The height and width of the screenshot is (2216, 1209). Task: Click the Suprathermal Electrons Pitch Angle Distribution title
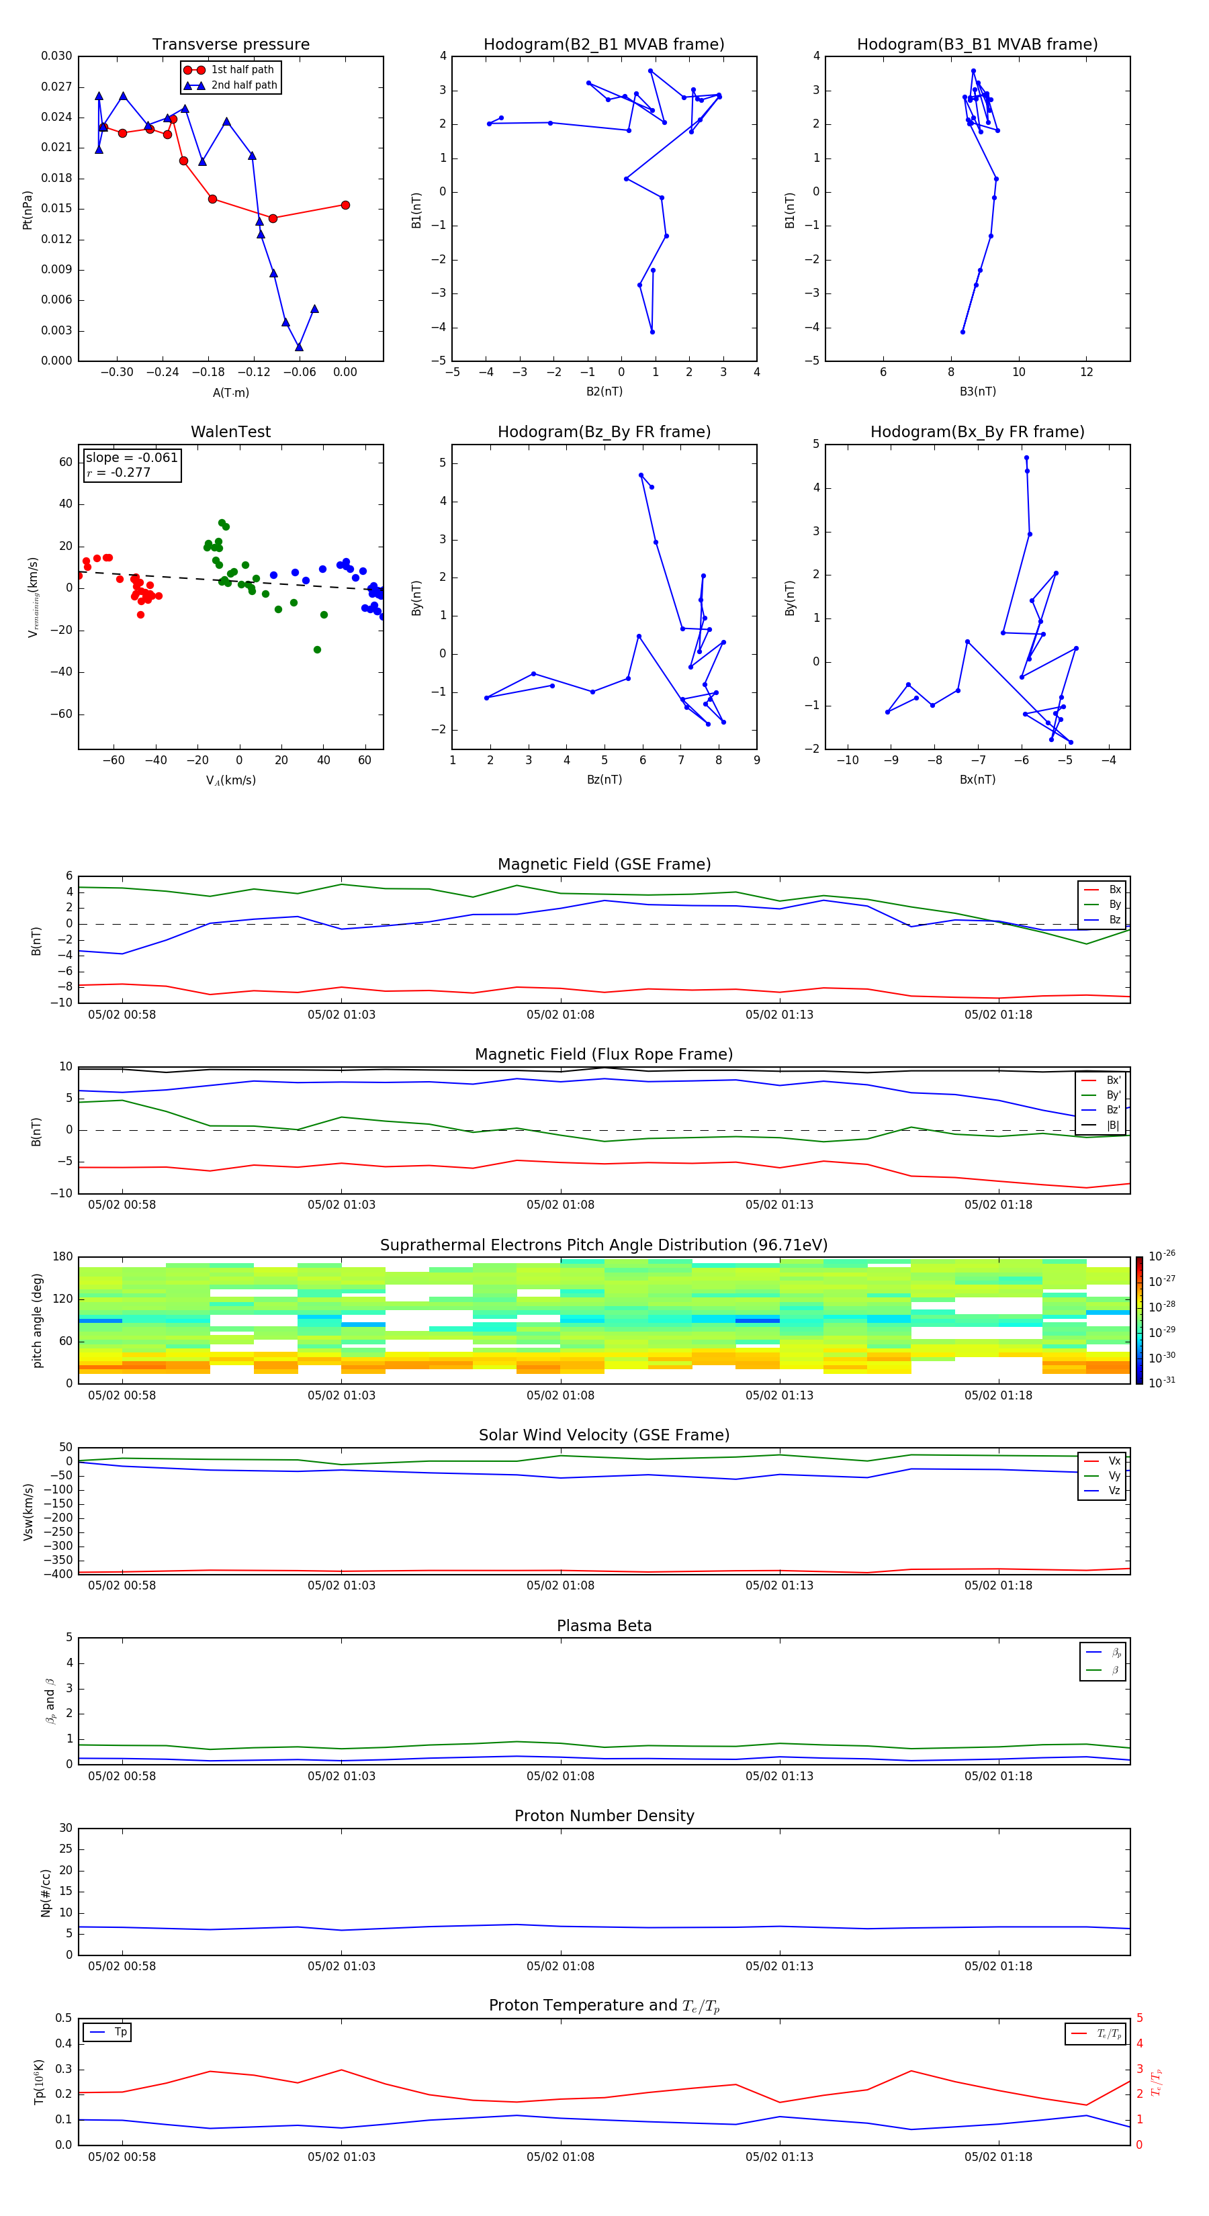[604, 1246]
